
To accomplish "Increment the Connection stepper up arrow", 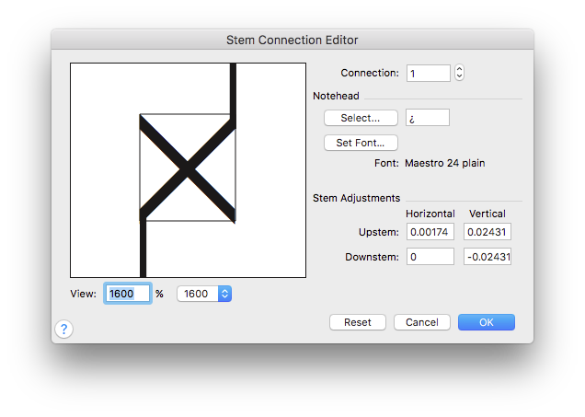I will [x=459, y=69].
